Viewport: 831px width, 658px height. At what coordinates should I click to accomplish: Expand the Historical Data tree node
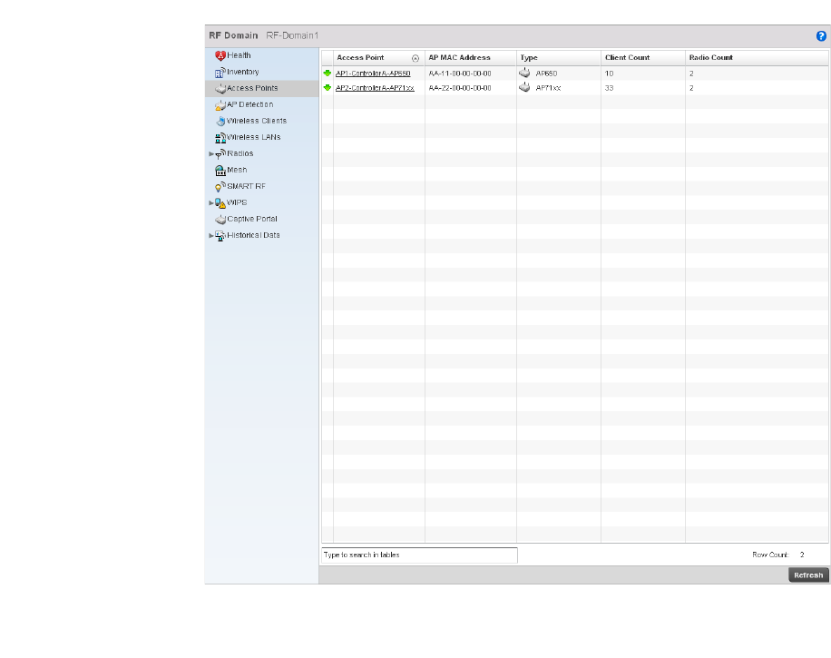[x=211, y=236]
